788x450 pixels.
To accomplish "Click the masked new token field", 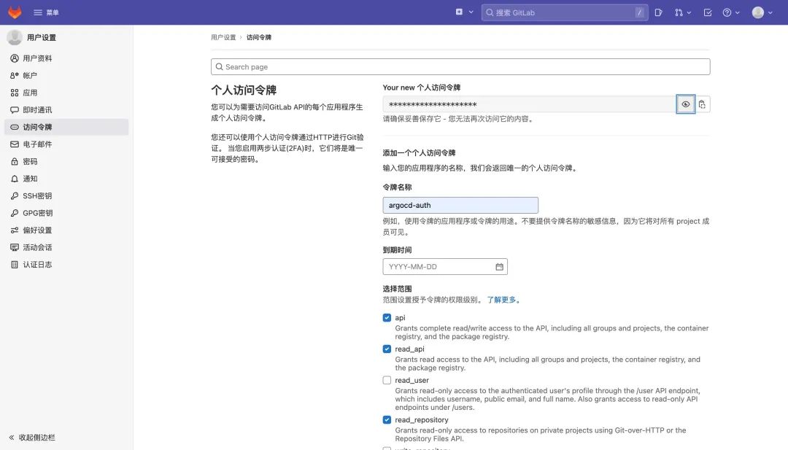I will click(529, 104).
